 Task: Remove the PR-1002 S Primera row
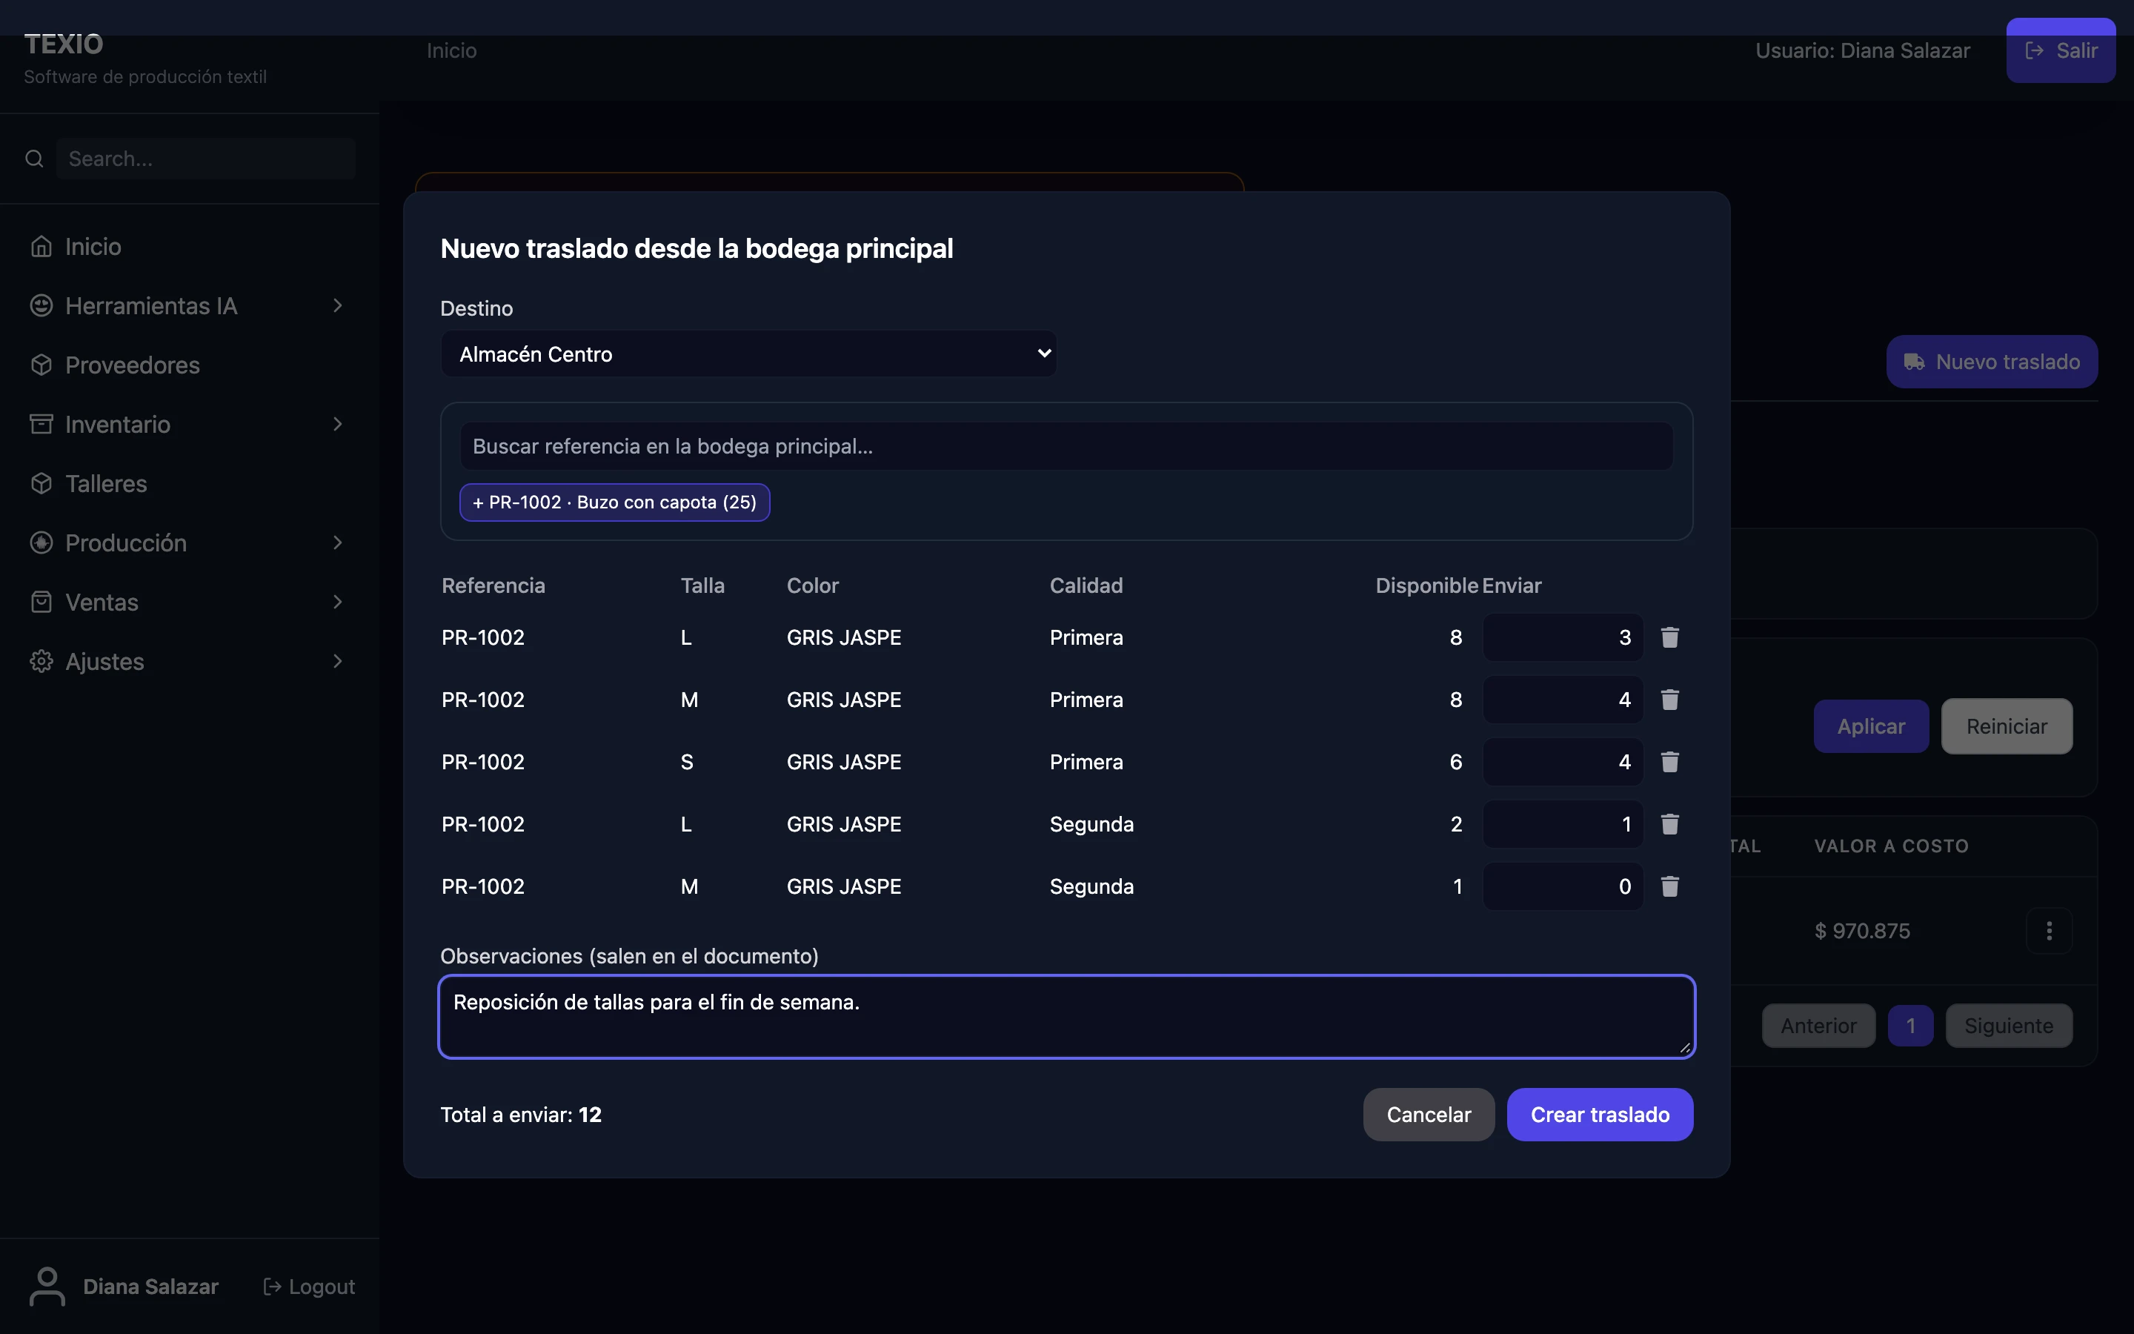[1669, 761]
